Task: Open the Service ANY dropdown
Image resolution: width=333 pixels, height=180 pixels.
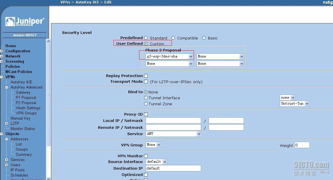Action: coord(174,134)
